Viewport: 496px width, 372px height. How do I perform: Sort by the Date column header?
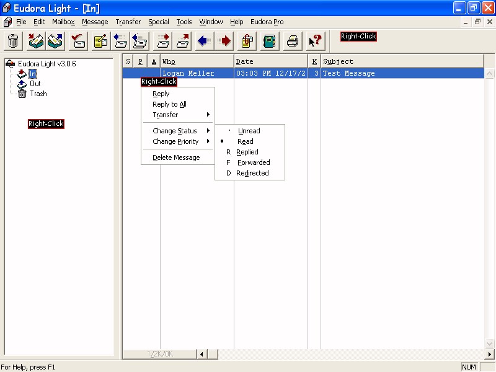pyautogui.click(x=271, y=61)
